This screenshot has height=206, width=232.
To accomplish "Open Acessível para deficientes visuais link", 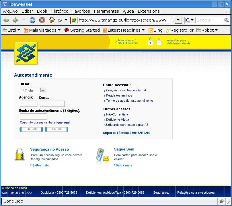I will pos(179,42).
